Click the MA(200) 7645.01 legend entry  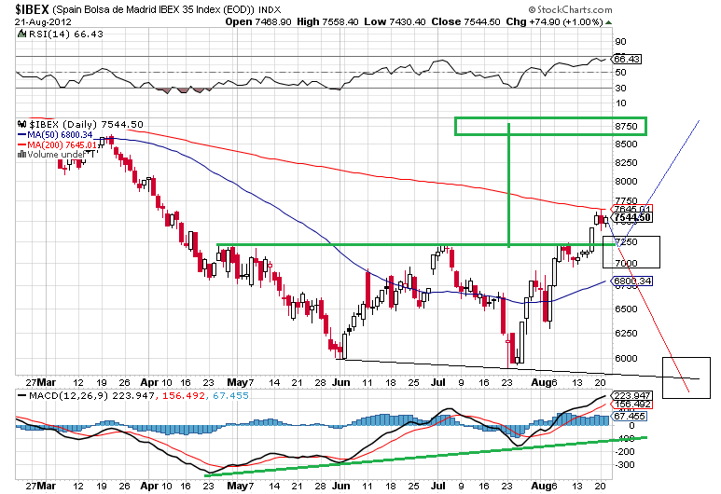pos(58,144)
